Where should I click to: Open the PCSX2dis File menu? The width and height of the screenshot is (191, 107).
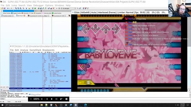12,50
